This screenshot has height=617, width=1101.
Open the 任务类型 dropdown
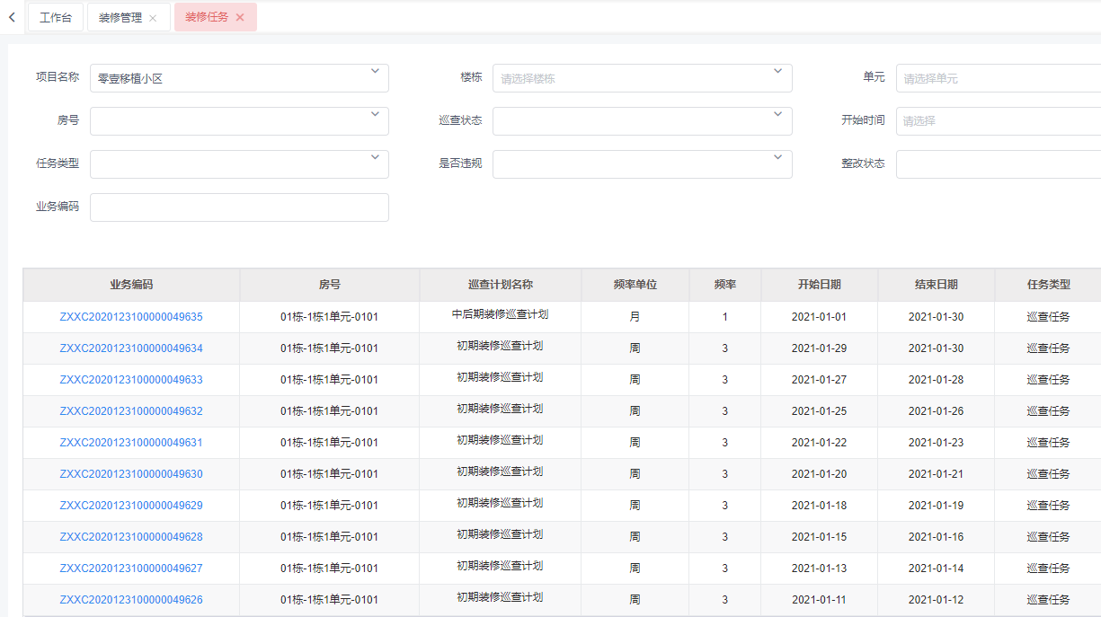tap(239, 164)
